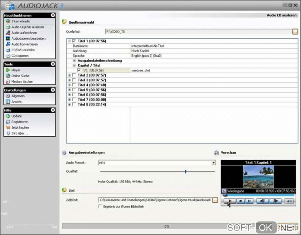
Task: Collapse the Tools panel
Action: click(x=53, y=64)
